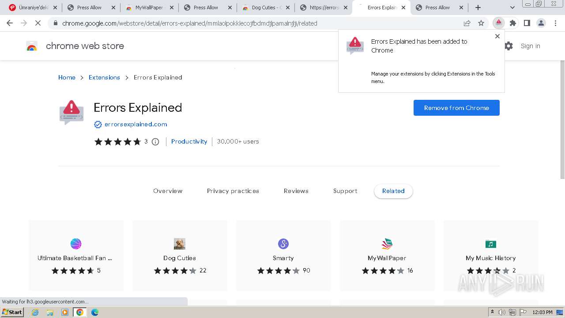Click the five-star rating of Errors Explained
This screenshot has width=565, height=318.
(x=117, y=142)
